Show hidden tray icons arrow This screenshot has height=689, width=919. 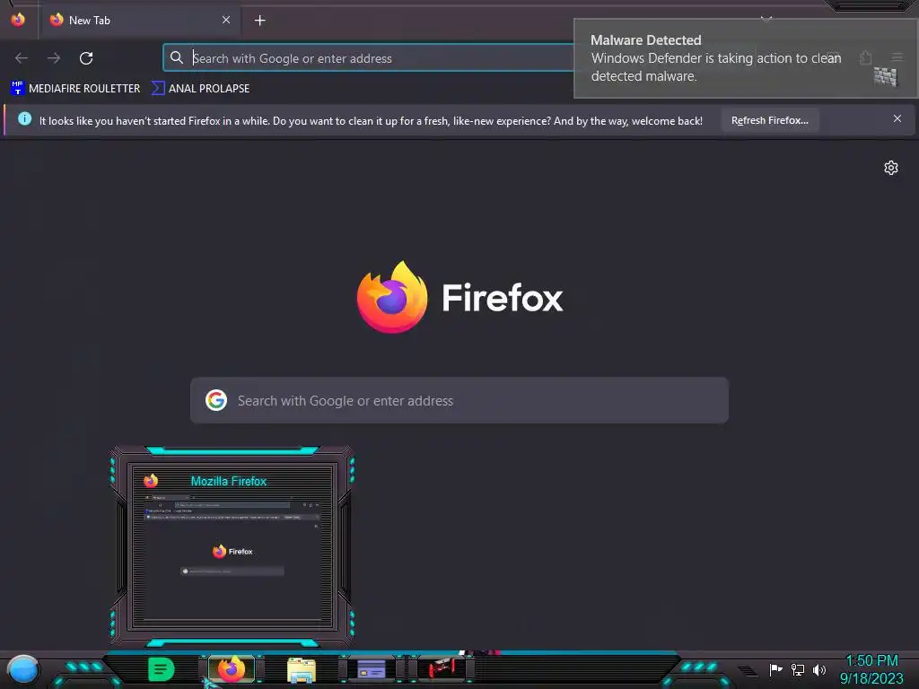tap(747, 671)
